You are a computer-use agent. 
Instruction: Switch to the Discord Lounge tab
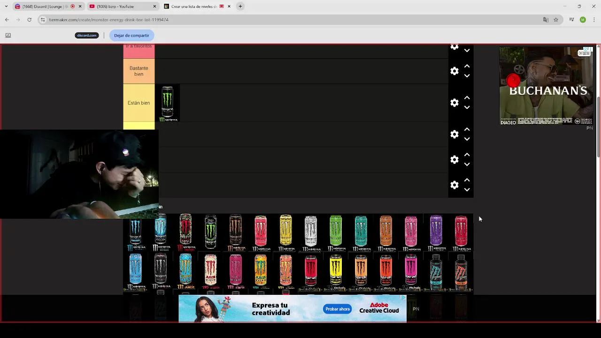42,7
